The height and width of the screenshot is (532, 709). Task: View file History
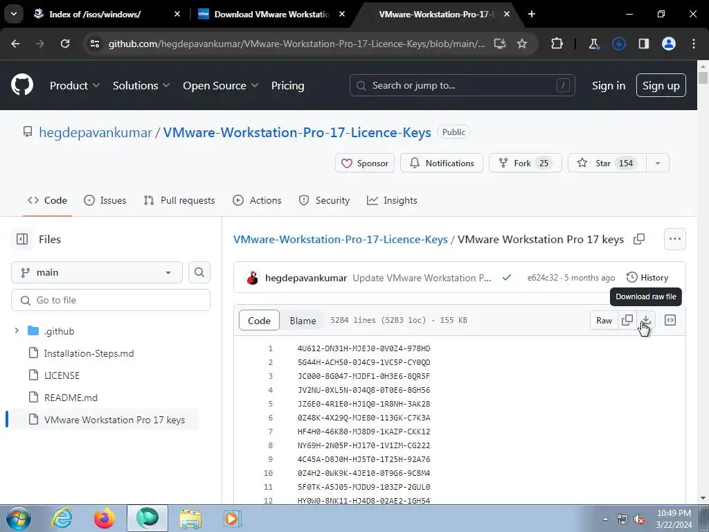647,277
